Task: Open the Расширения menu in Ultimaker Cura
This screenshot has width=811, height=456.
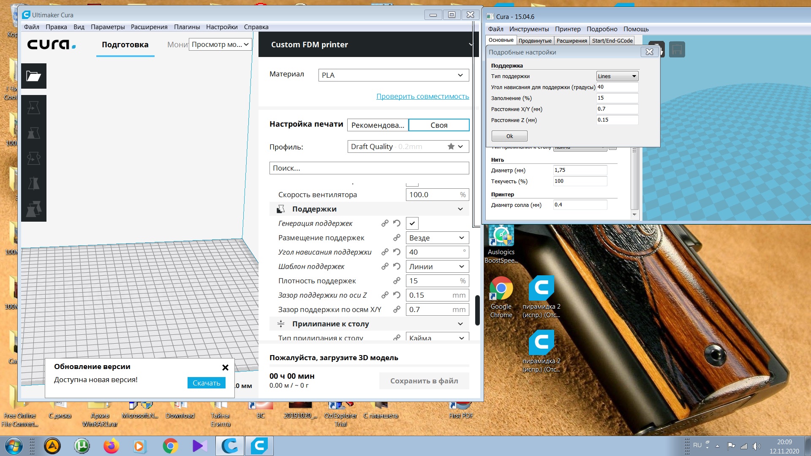Action: point(149,27)
